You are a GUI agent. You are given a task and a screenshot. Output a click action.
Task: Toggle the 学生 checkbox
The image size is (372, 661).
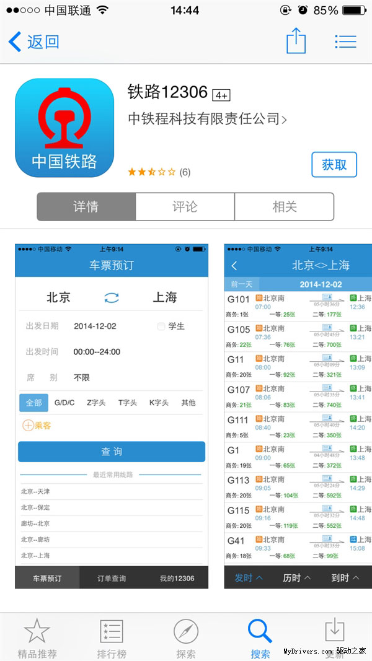pos(161,326)
